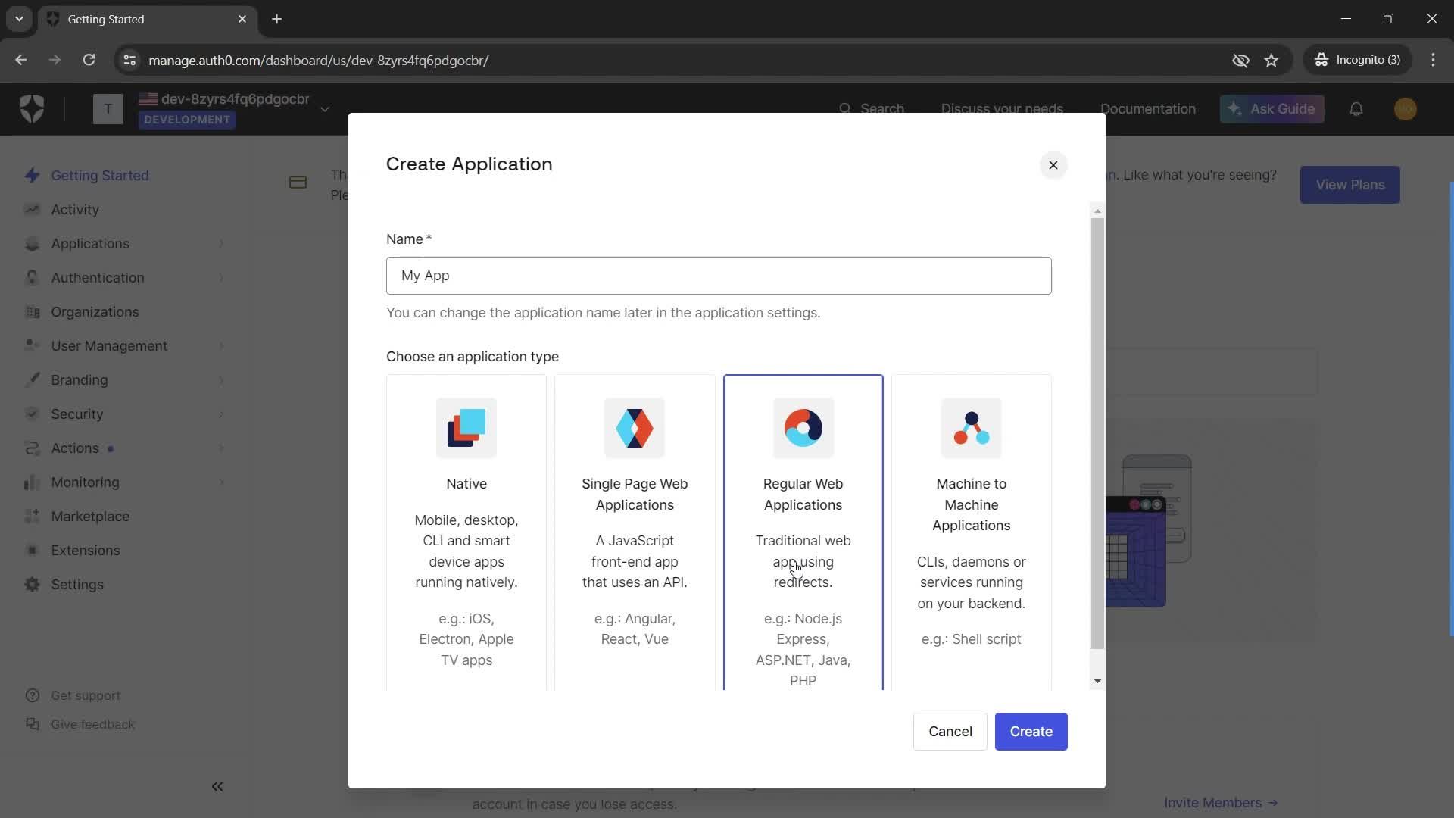Click the 'Choose an application type' label
Screen dimensions: 1454x818
pos(473,357)
